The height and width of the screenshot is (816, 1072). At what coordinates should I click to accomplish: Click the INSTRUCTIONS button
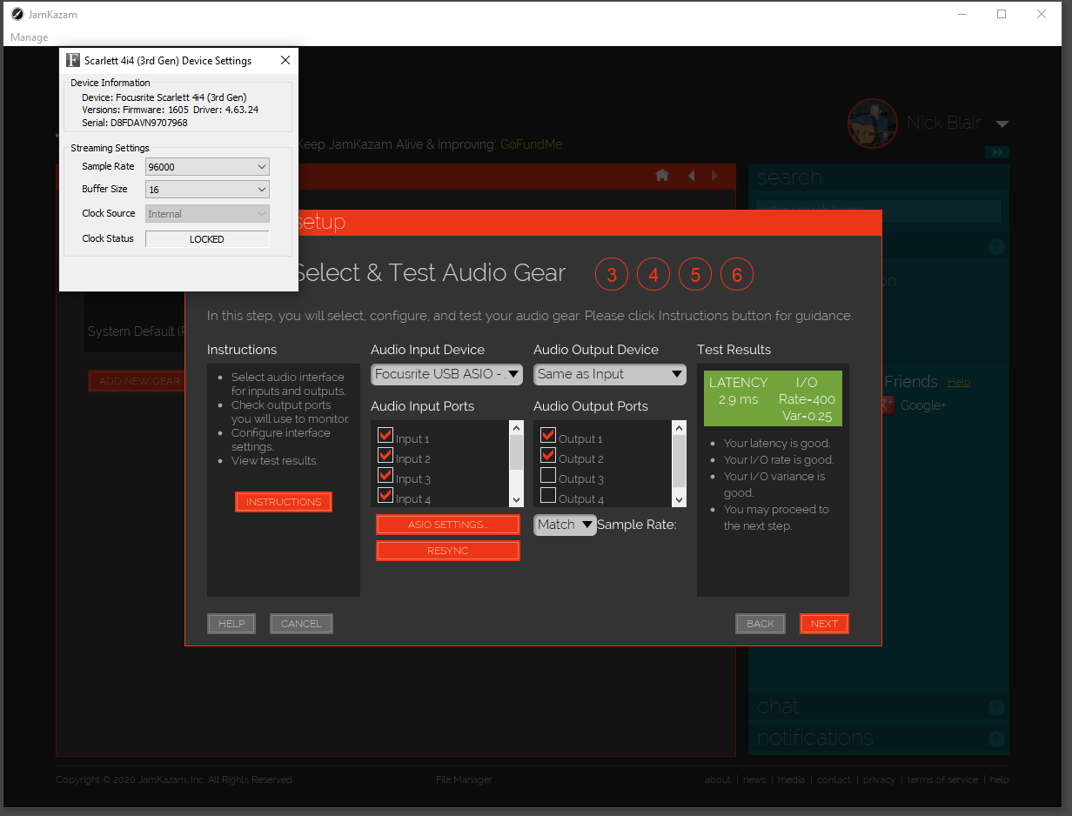284,502
